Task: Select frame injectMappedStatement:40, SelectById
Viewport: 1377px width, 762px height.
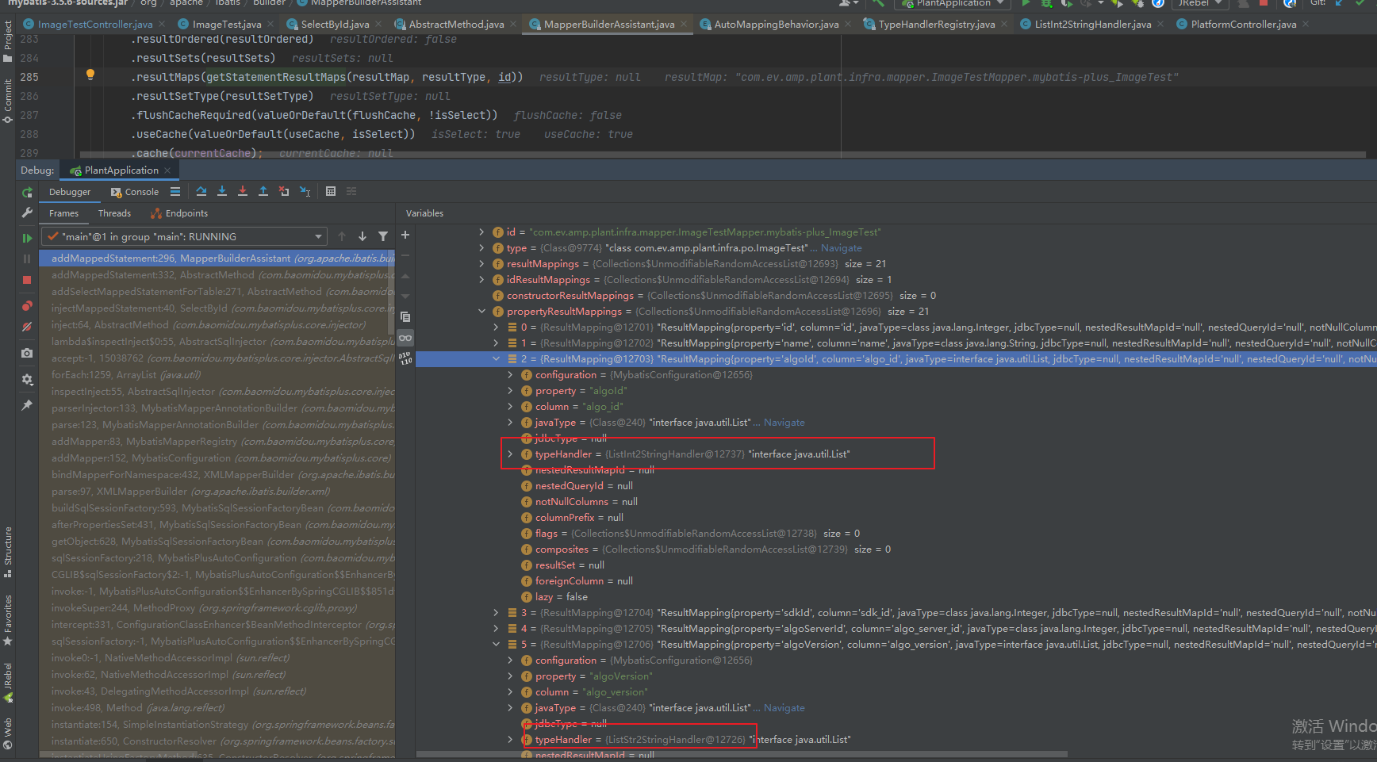Action: point(217,308)
